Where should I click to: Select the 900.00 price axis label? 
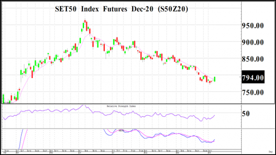point(253,42)
